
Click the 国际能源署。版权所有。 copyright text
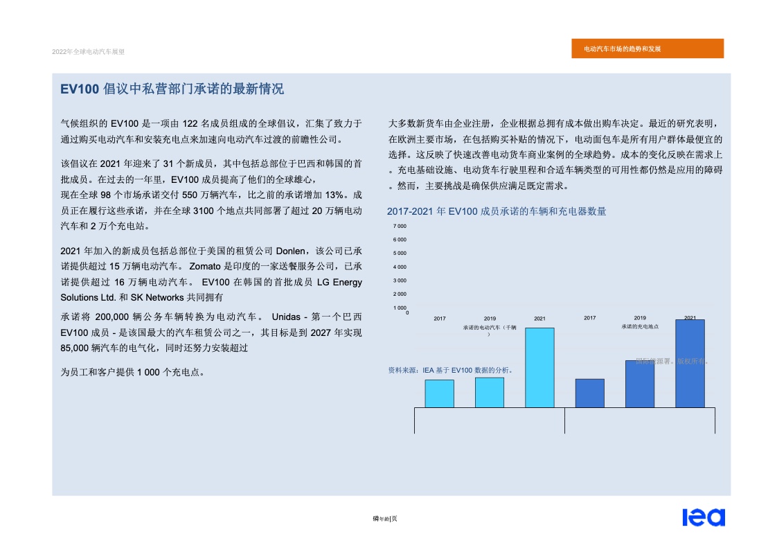(x=671, y=361)
